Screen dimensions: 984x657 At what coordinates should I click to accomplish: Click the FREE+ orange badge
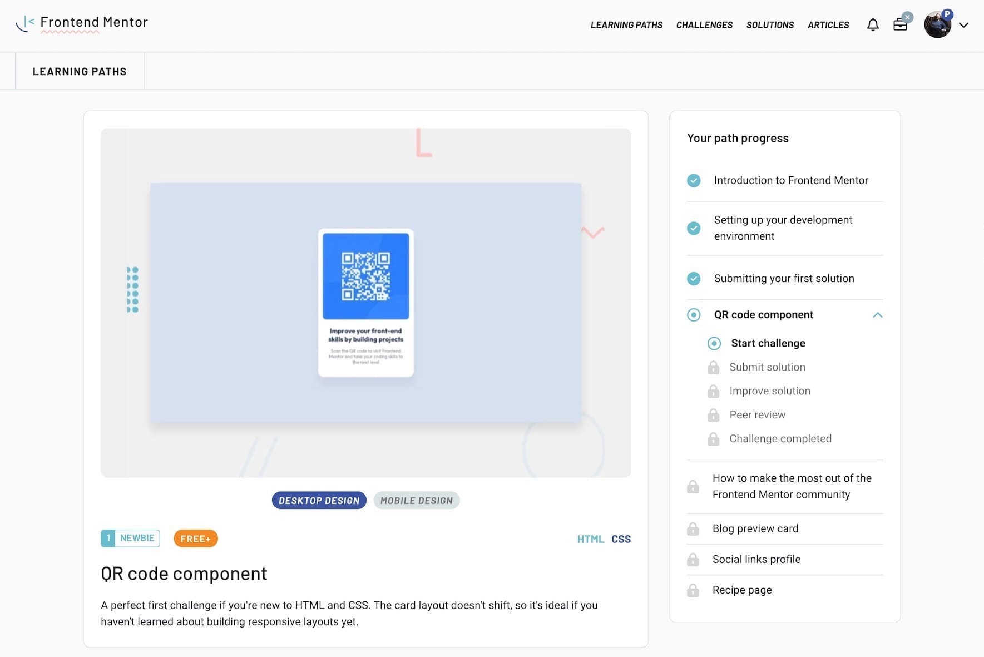(x=196, y=539)
